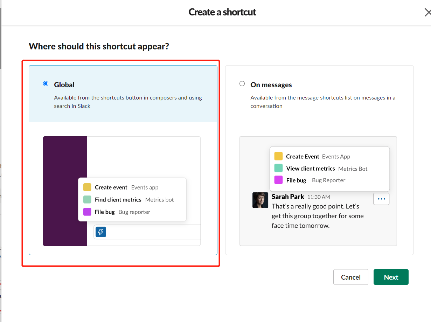This screenshot has height=322, width=431.
Task: Select the On messages radio button
Action: [242, 84]
